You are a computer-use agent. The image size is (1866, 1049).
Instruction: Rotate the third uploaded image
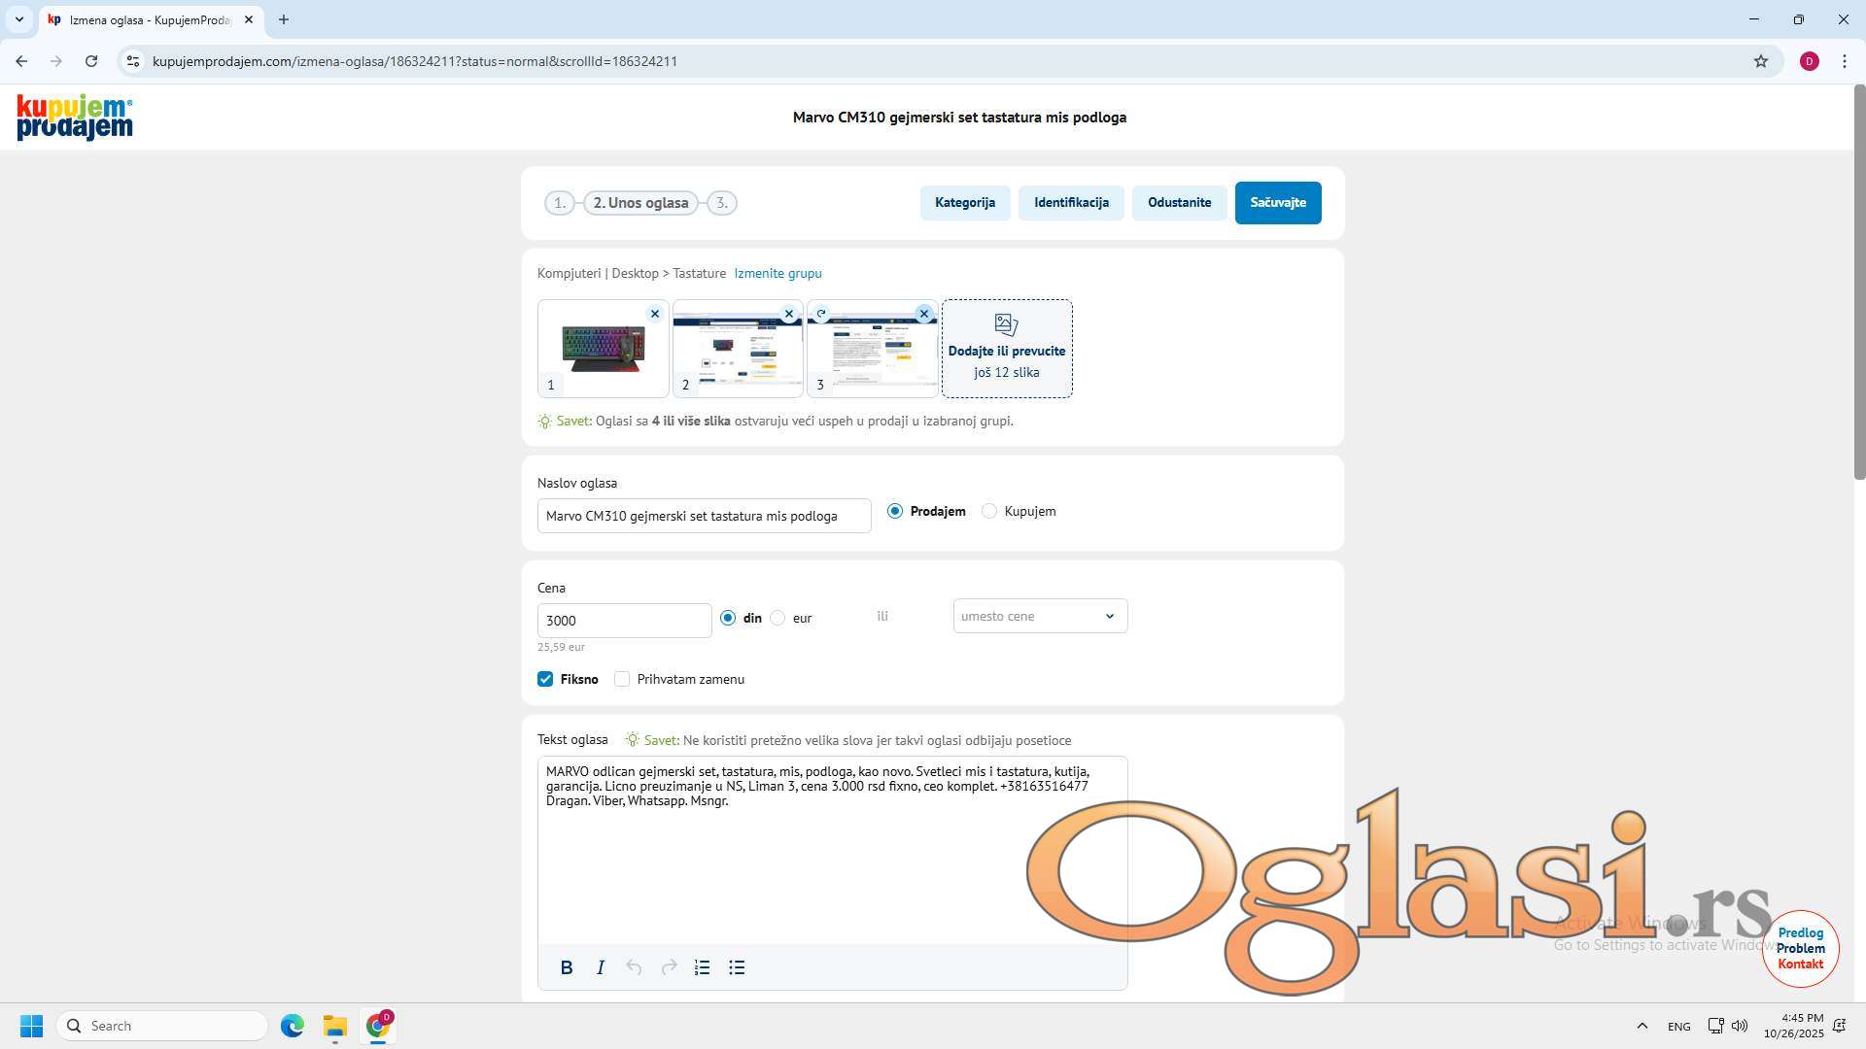tap(821, 314)
